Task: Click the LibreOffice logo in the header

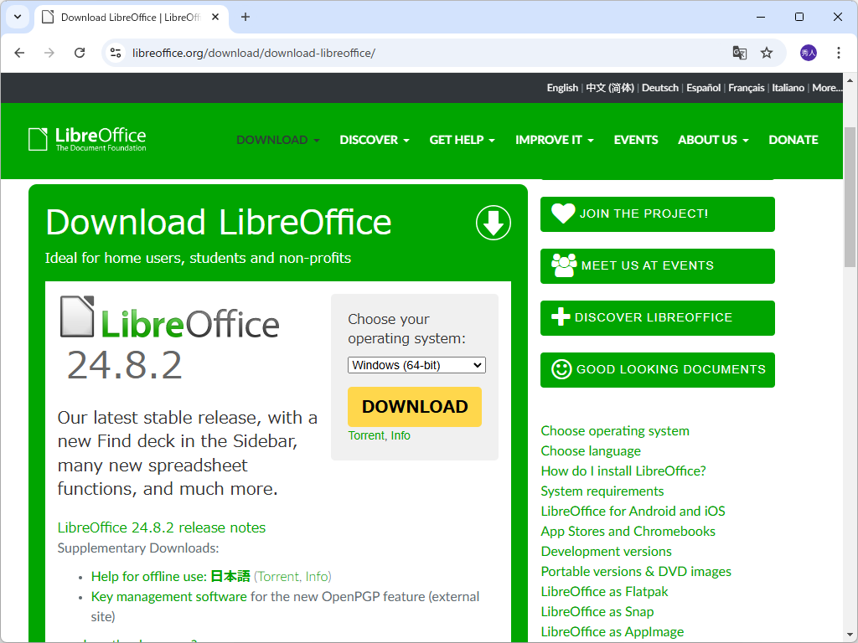Action: pyautogui.click(x=86, y=139)
